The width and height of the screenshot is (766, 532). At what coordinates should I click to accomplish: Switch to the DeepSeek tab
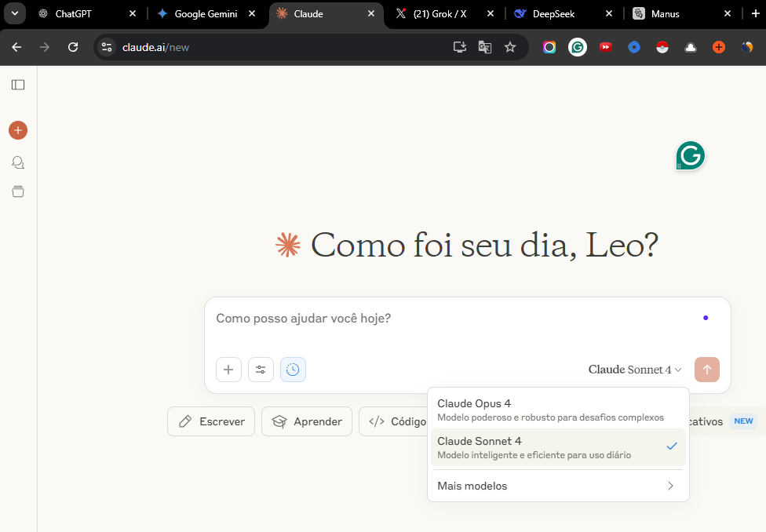tap(553, 13)
